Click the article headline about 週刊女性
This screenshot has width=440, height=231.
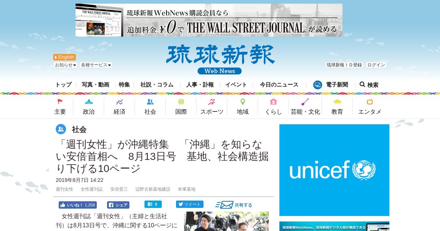tap(162, 157)
